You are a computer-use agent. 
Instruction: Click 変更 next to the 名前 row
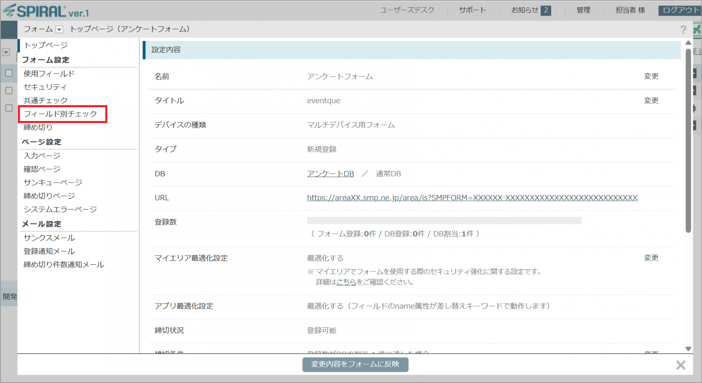pos(651,76)
